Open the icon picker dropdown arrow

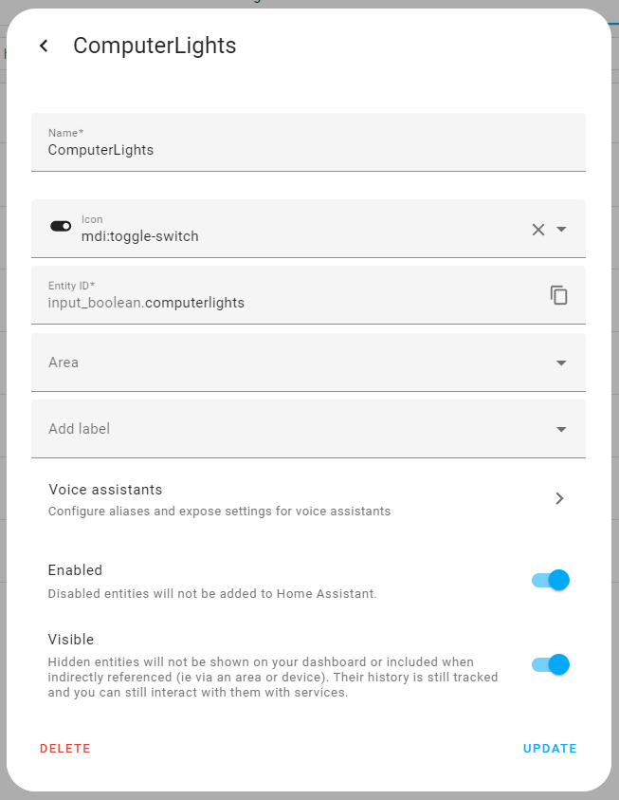coord(562,229)
